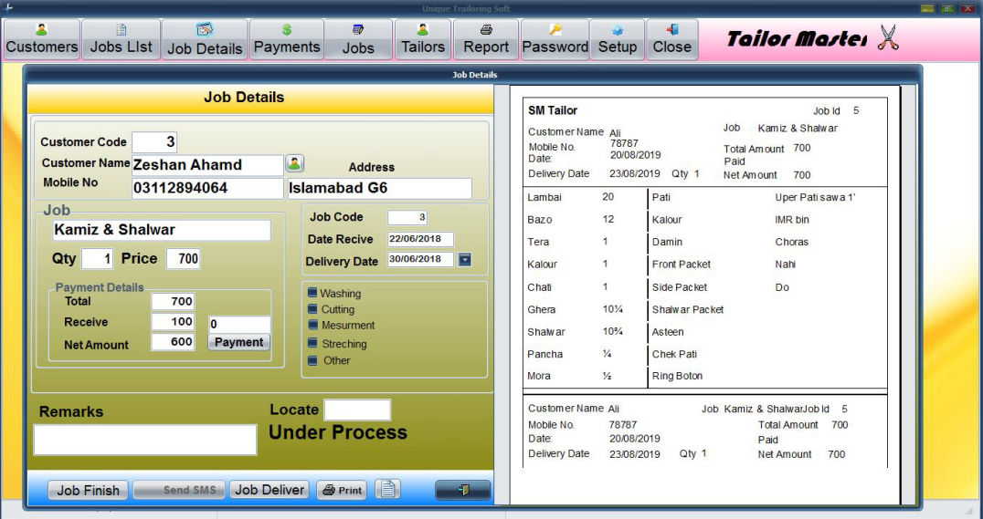Viewport: 983px width, 519px height.
Task: Click the Job Details window title bar
Action: click(474, 75)
